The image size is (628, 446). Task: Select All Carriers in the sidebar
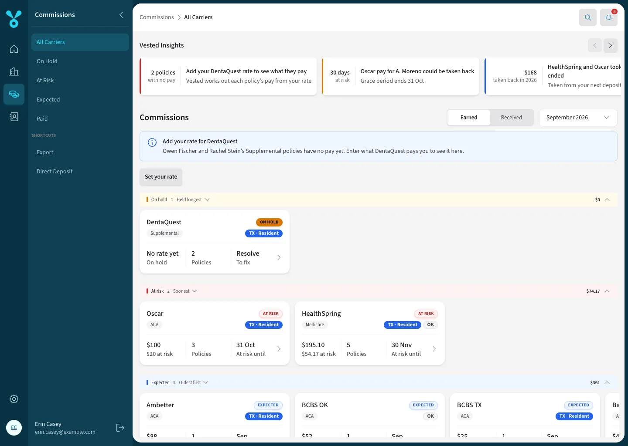pos(80,42)
